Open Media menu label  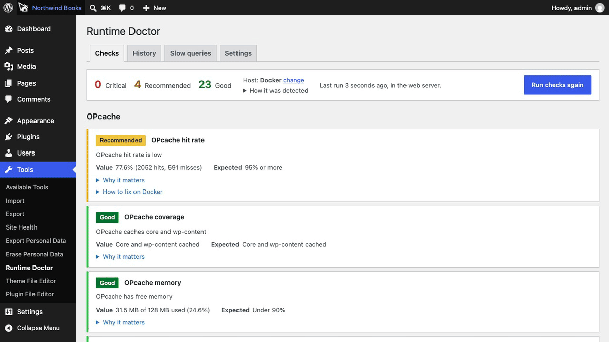click(26, 66)
